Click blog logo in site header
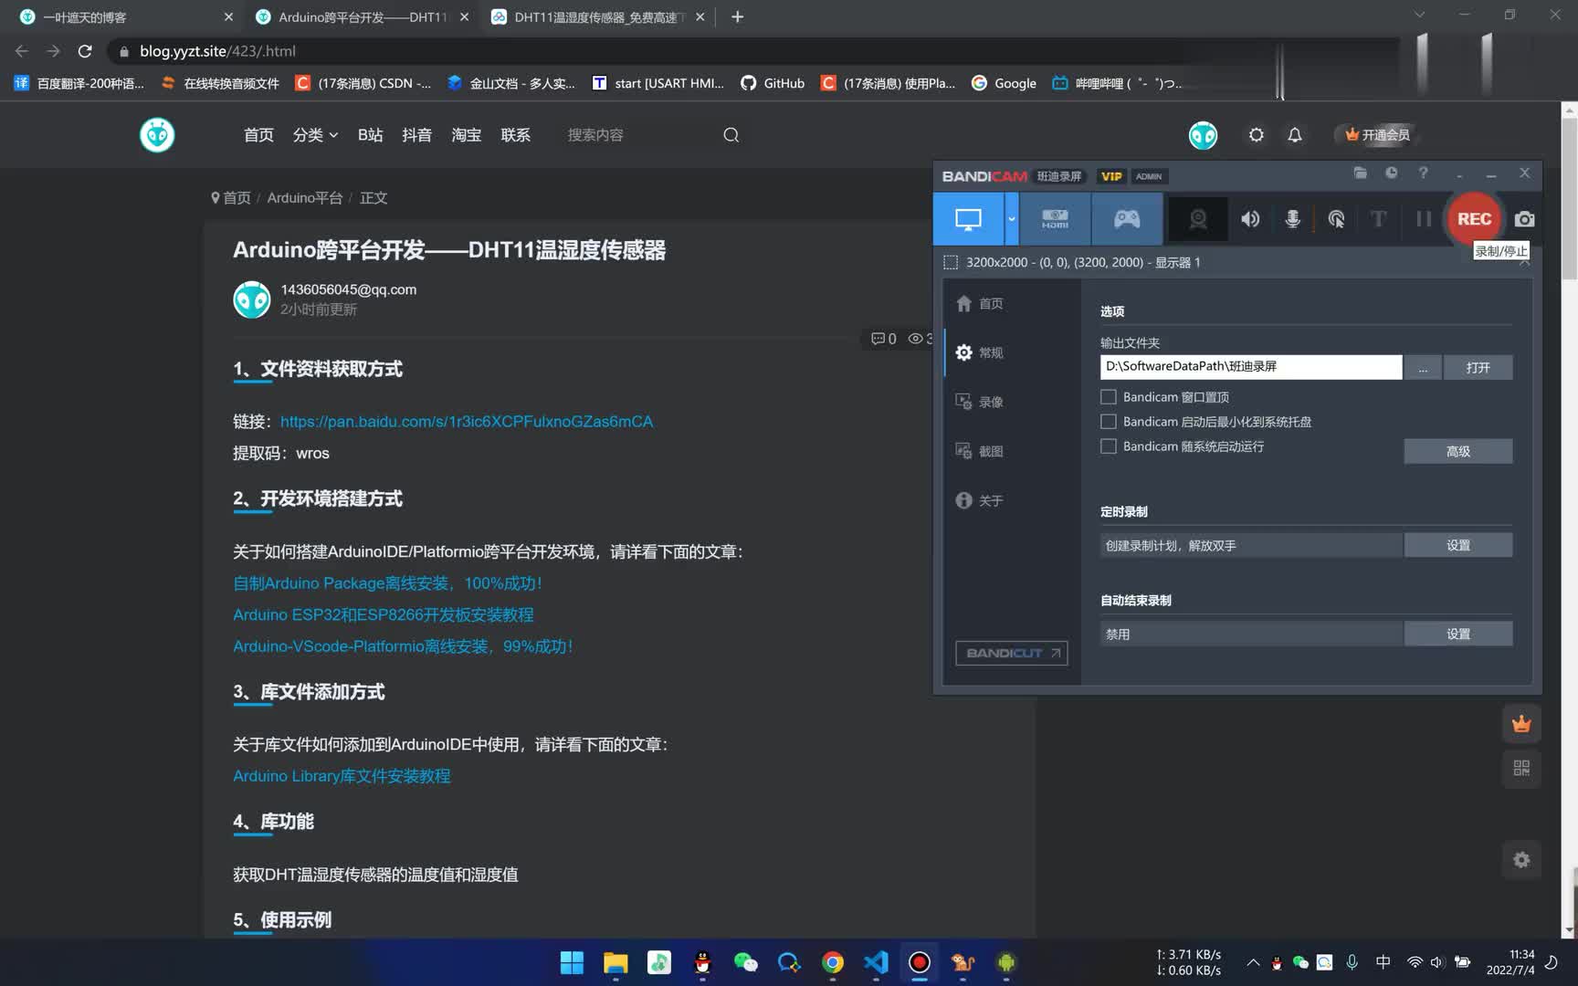The height and width of the screenshot is (986, 1578). pos(157,135)
